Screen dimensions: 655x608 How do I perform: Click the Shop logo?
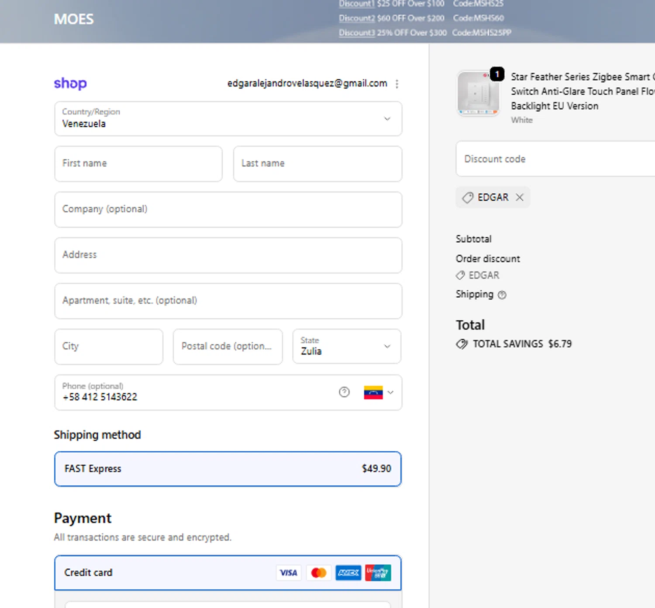point(70,83)
